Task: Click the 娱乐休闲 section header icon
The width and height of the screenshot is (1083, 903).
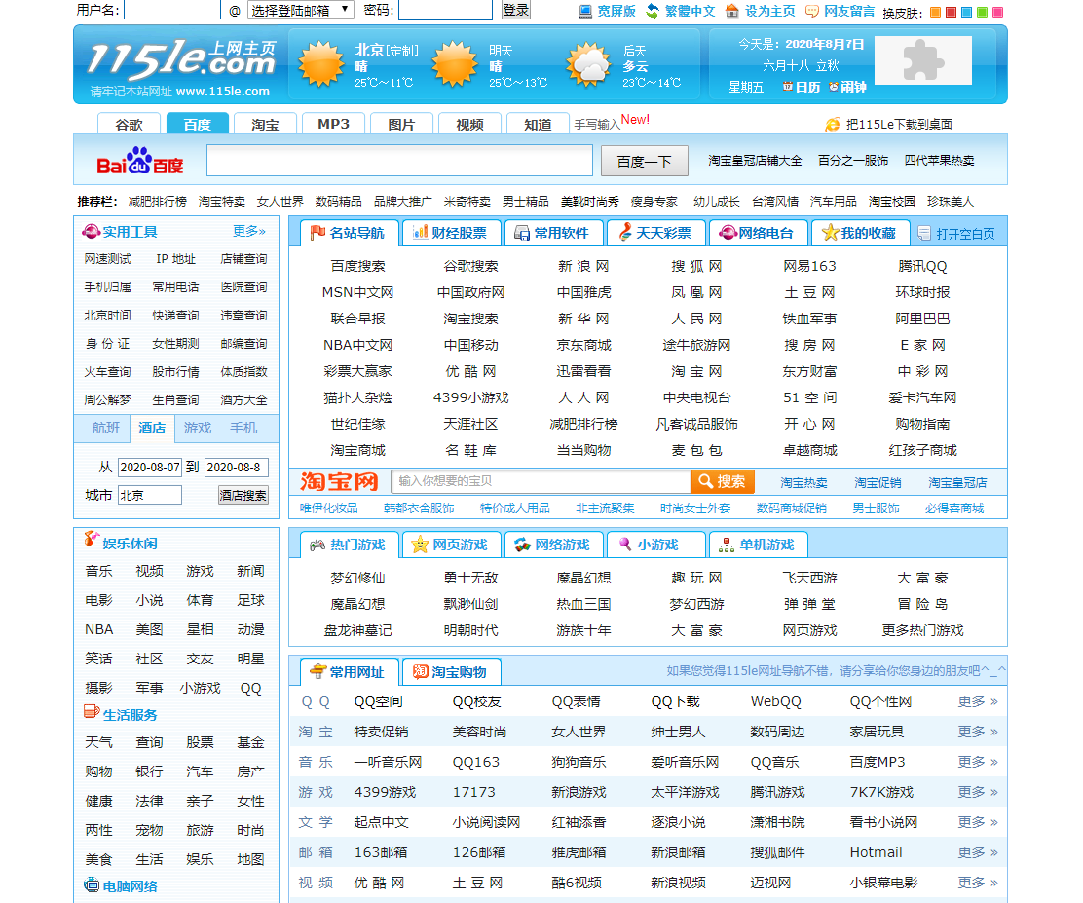Action: pos(92,539)
